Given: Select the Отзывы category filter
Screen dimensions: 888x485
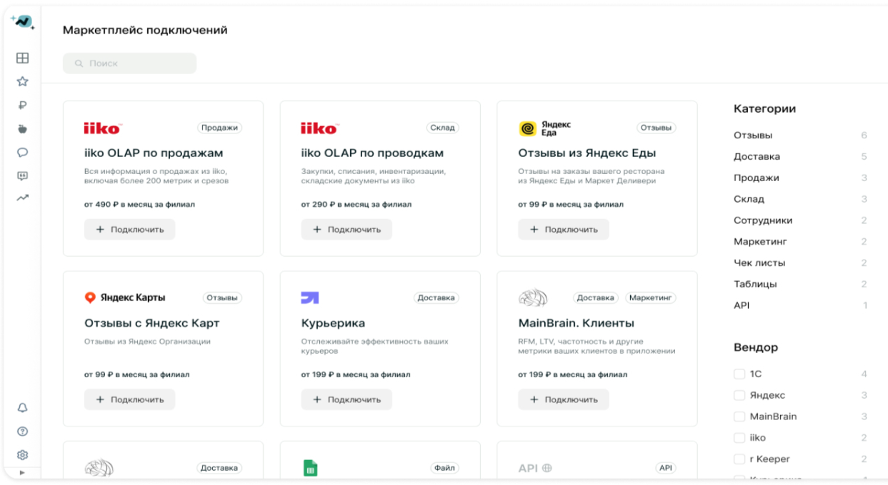Looking at the screenshot, I should coord(753,136).
